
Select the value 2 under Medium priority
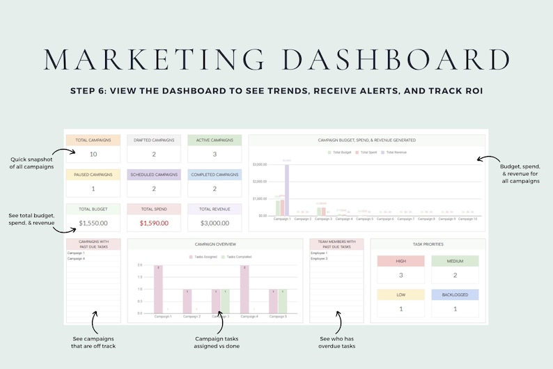[x=455, y=275]
